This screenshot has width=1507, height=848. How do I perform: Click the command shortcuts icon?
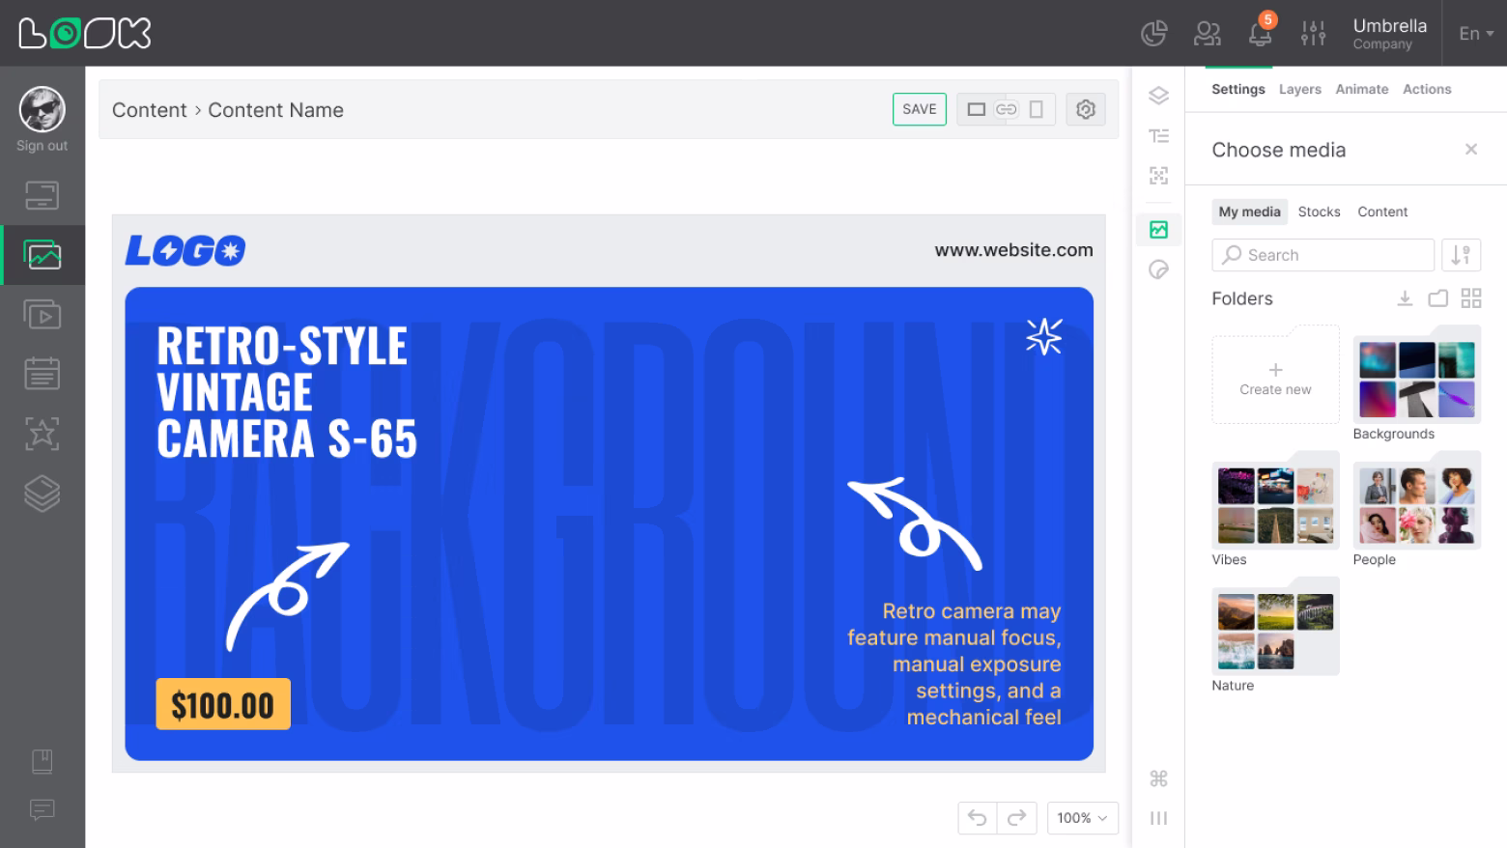1158,778
